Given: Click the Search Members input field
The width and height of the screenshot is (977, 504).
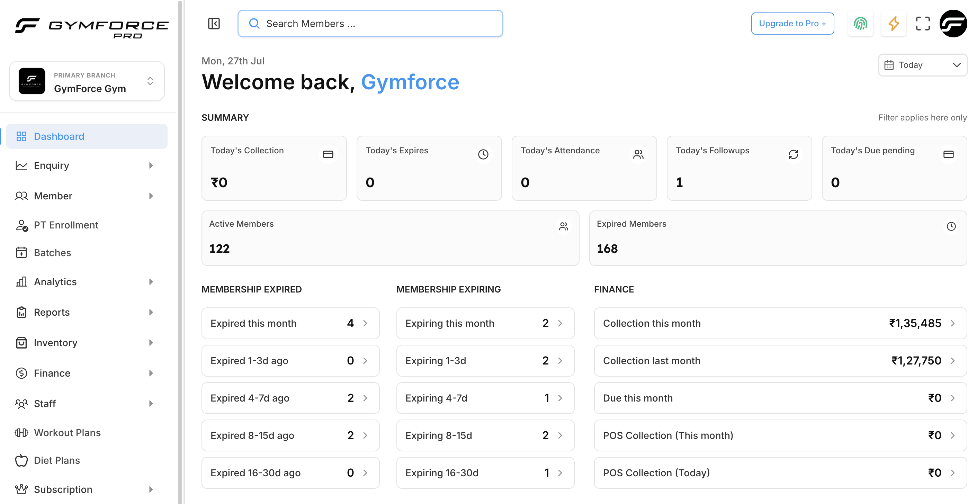Looking at the screenshot, I should pos(370,24).
